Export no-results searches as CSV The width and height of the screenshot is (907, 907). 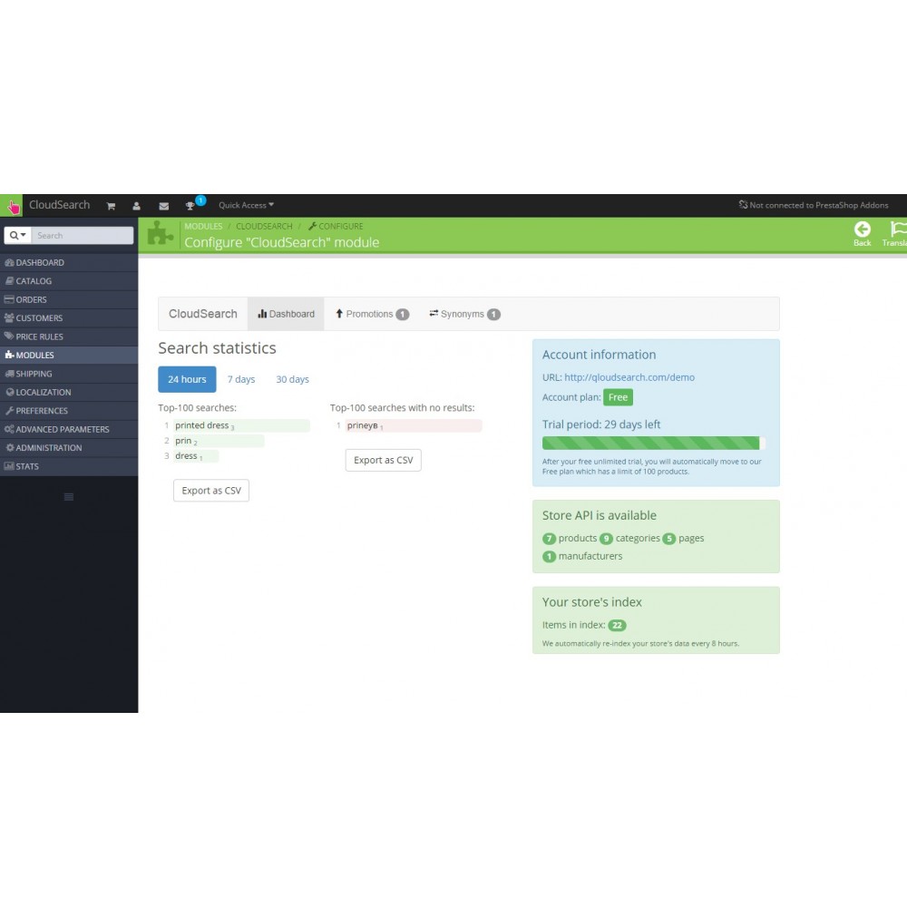(x=383, y=461)
